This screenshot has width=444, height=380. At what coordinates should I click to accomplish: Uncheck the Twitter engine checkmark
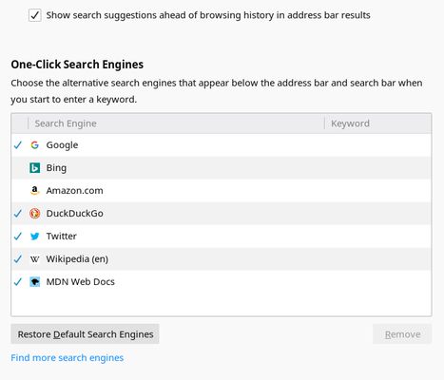(x=18, y=237)
